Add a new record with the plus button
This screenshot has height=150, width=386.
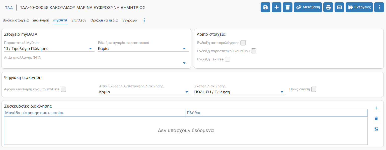point(277,7)
